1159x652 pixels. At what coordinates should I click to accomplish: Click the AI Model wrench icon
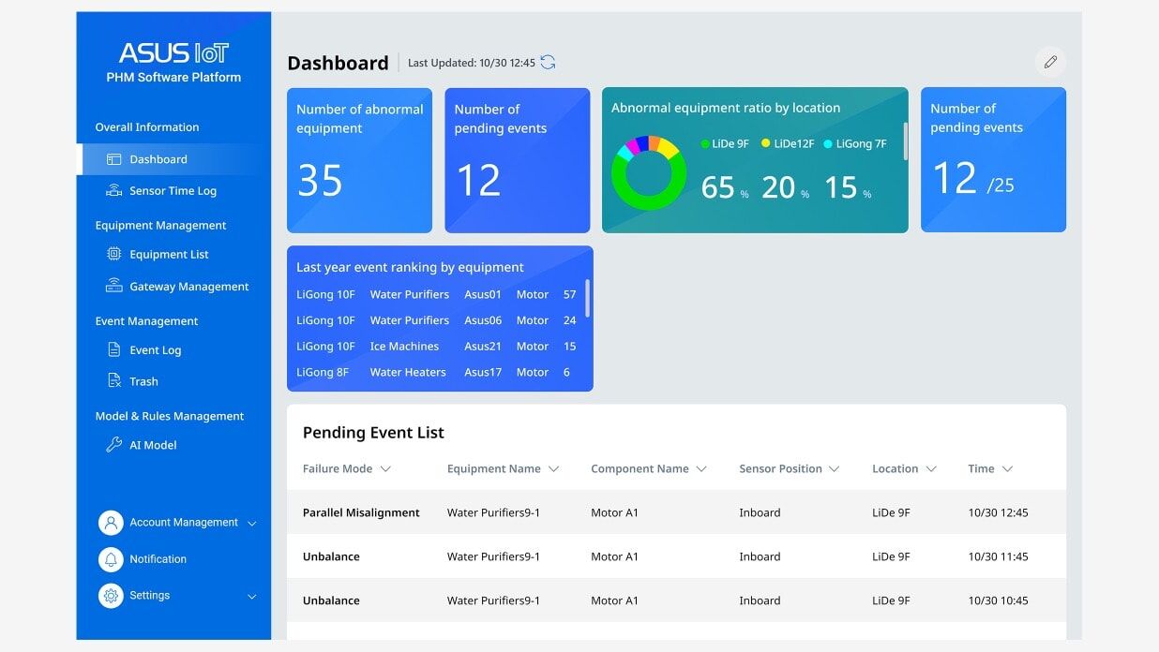coord(114,445)
